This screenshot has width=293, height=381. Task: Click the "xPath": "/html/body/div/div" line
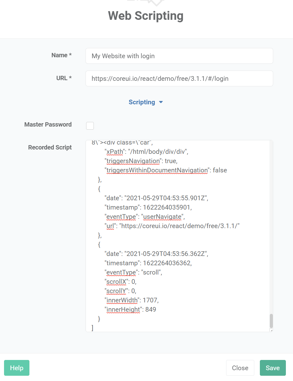pos(146,152)
